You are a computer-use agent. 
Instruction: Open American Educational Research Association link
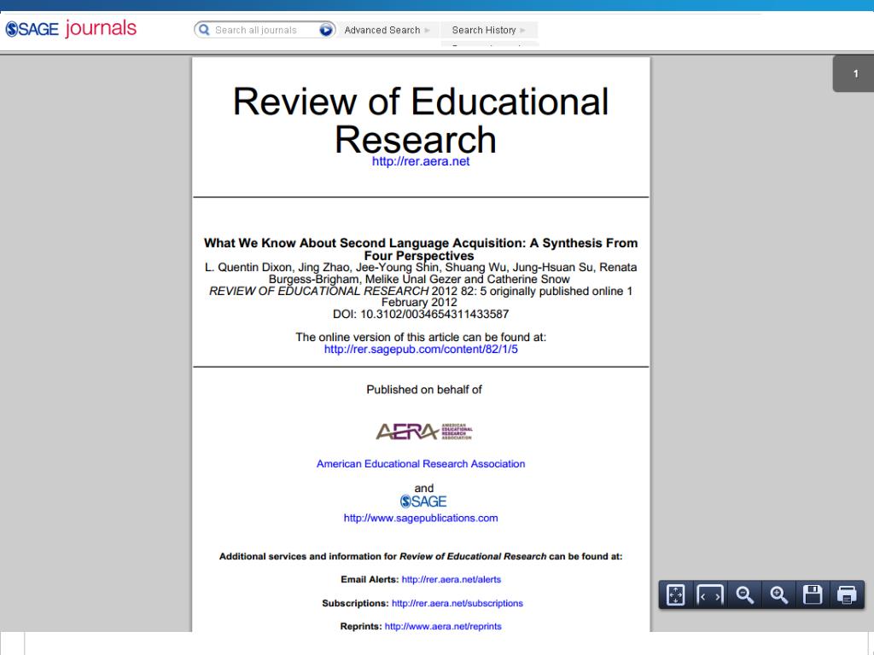421,464
